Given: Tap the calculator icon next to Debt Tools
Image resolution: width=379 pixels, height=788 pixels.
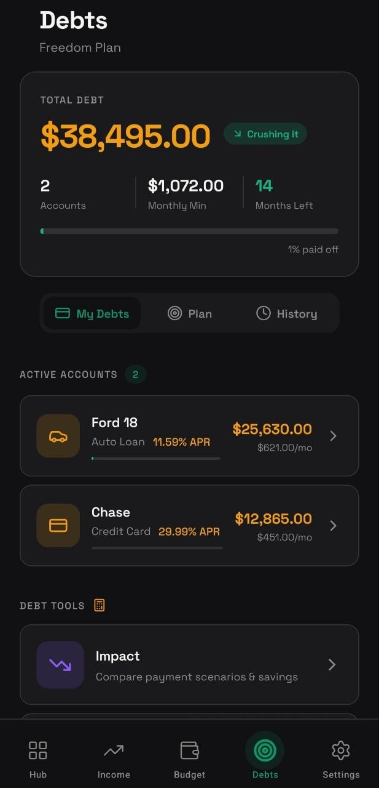Looking at the screenshot, I should [x=98, y=605].
